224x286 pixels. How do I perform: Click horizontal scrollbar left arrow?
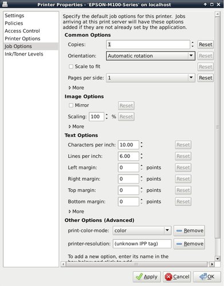(x=64, y=264)
